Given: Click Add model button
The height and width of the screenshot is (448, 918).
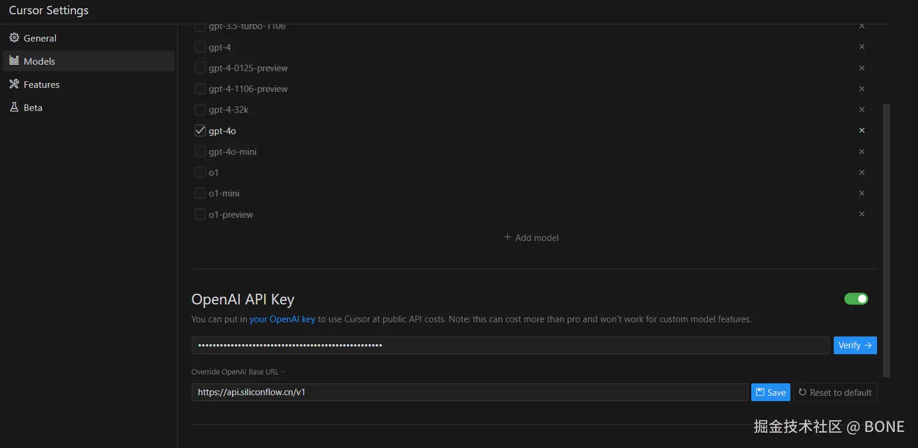Looking at the screenshot, I should pos(531,237).
